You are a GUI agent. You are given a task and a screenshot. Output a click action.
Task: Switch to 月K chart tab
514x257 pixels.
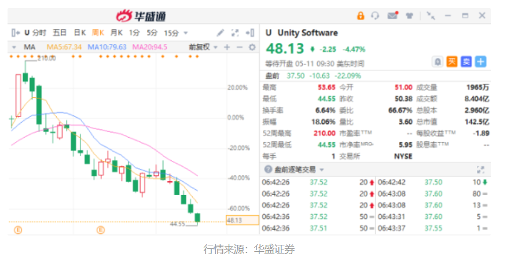116,33
